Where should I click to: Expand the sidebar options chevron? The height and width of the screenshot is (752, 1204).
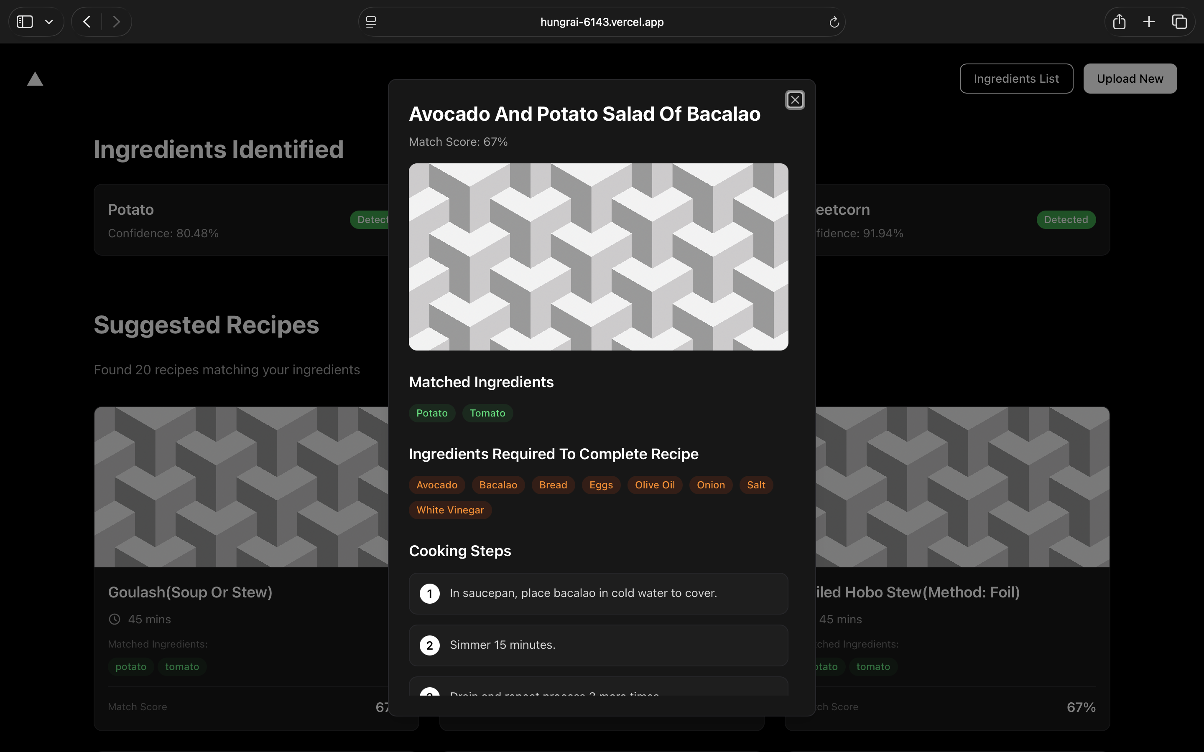point(49,22)
